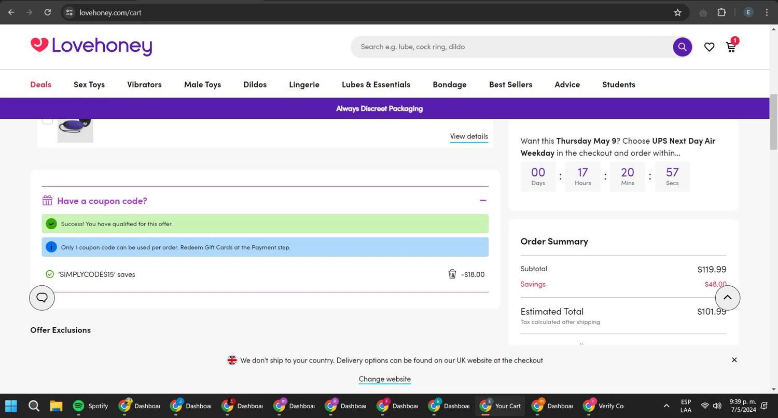The width and height of the screenshot is (778, 418).
Task: Click the Offer Exclusions heading
Action: pyautogui.click(x=60, y=330)
